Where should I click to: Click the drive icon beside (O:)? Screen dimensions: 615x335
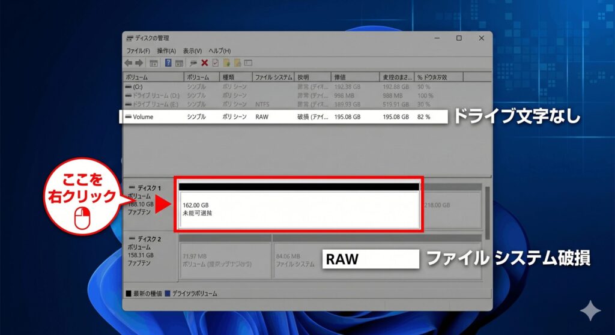tap(129, 86)
